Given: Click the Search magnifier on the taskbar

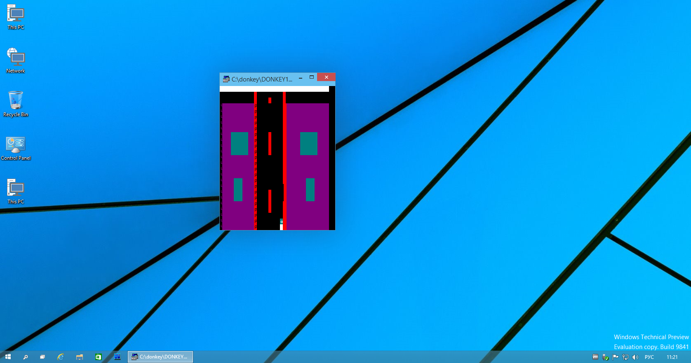Looking at the screenshot, I should click(x=26, y=357).
